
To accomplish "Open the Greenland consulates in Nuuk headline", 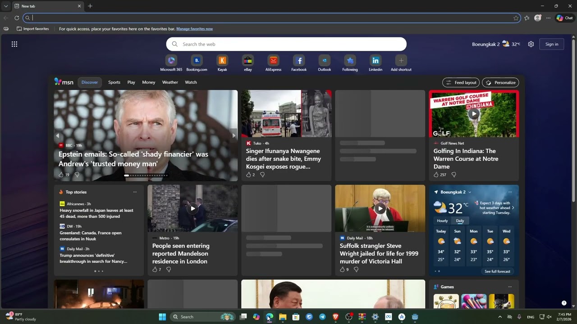I will click(x=91, y=236).
